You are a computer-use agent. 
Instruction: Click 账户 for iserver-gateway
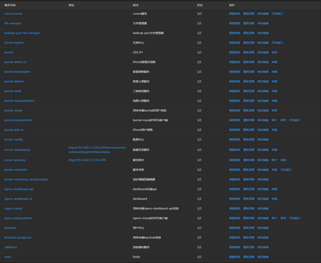tap(274, 160)
